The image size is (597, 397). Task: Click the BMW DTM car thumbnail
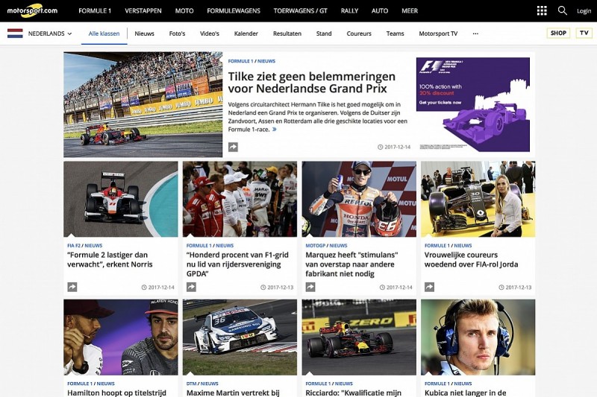(240, 337)
